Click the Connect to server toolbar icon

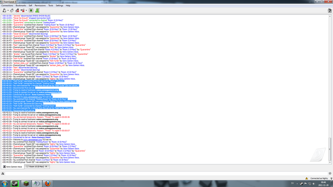point(4,10)
